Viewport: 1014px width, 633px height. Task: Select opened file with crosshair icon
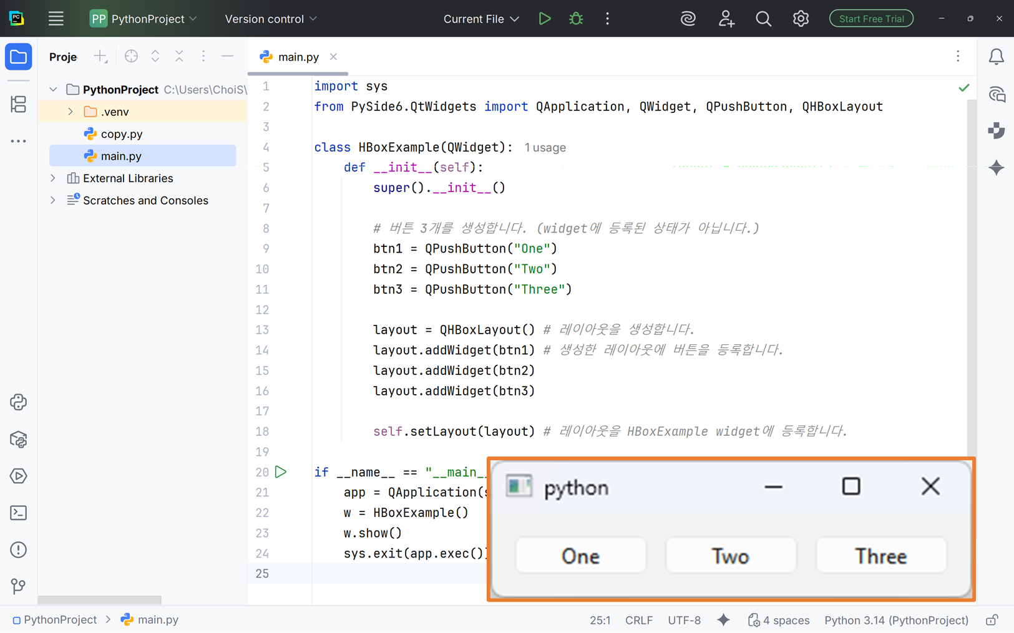click(x=131, y=56)
